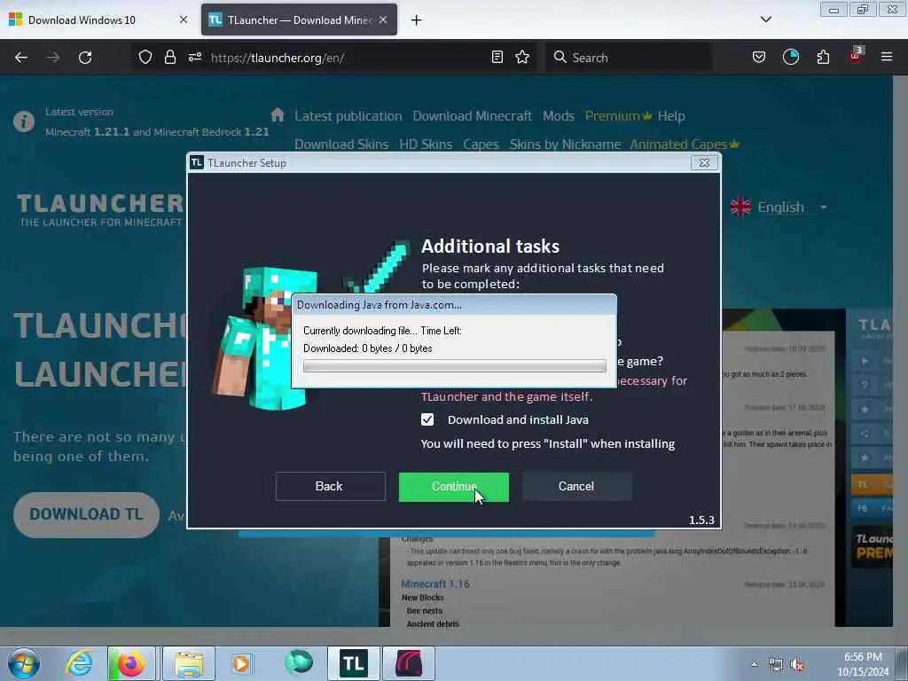This screenshot has height=681, width=908.
Task: Click the info icon near Latest version
Action: pyautogui.click(x=24, y=121)
